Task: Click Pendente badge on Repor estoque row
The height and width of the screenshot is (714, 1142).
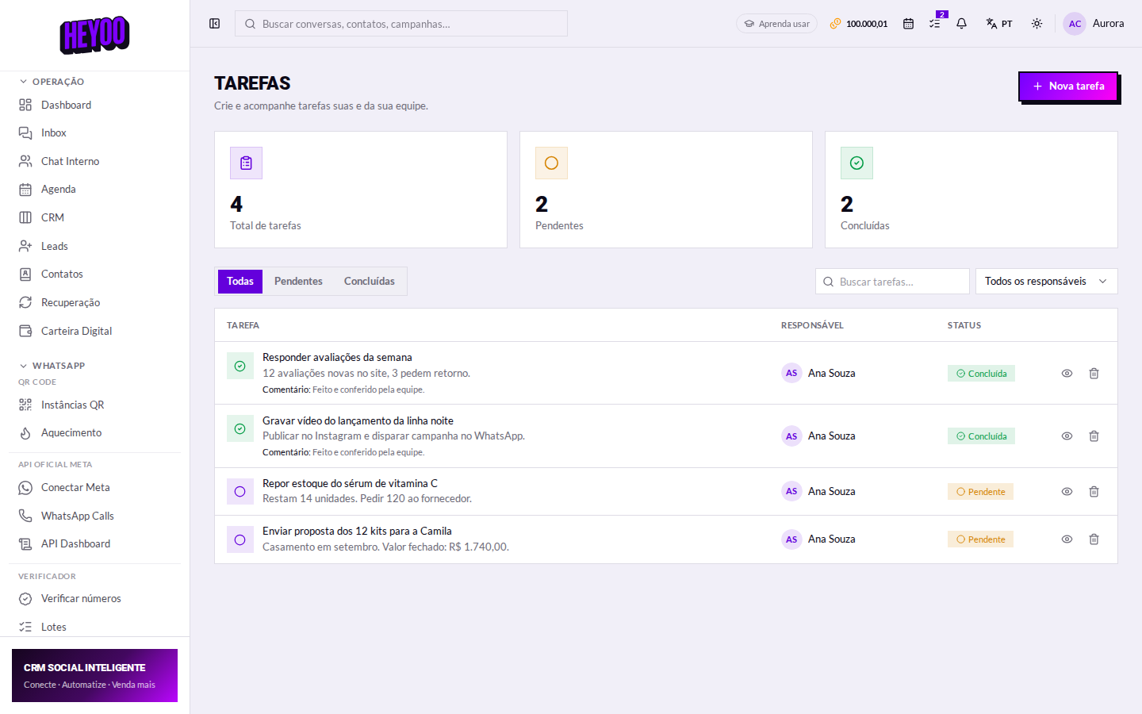Action: point(980,492)
